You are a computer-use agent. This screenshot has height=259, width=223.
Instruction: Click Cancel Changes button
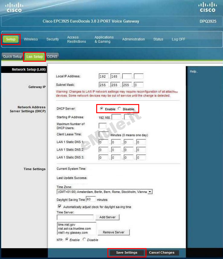tap(162, 253)
